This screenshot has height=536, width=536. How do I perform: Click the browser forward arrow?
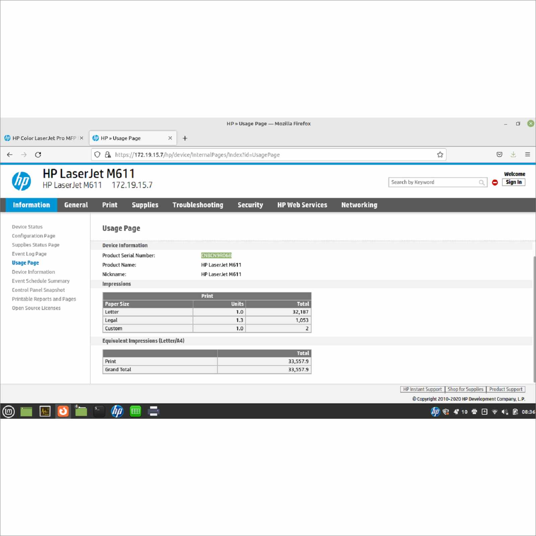(24, 154)
